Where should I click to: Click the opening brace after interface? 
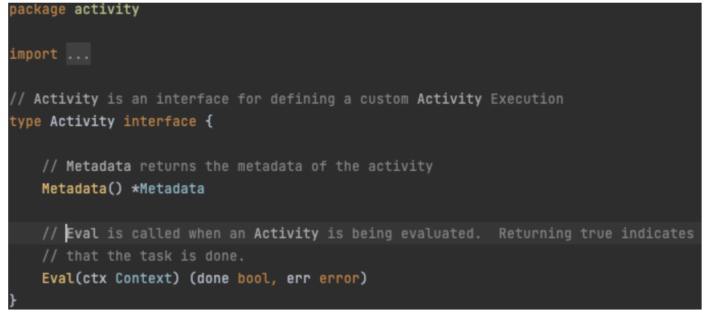(209, 122)
